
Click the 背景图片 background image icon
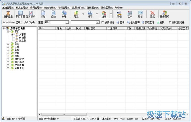click(165, 14)
